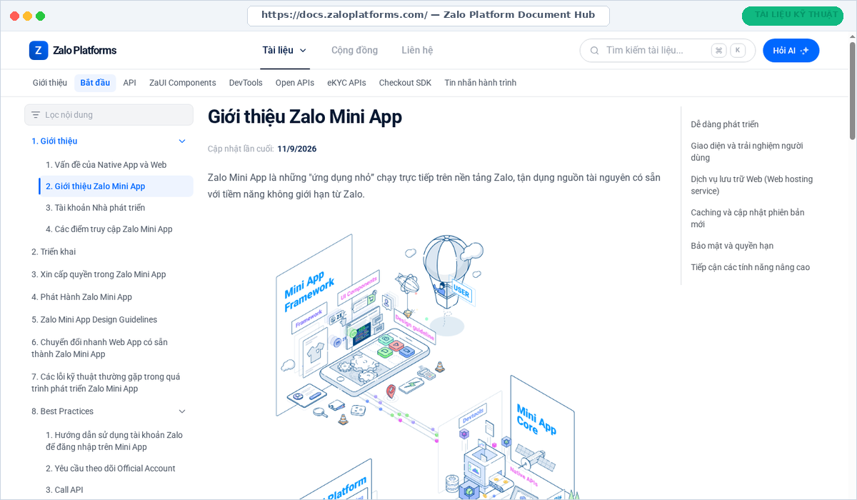
Task: Jump to Dịch vụ lưu trữ Web section
Action: pyautogui.click(x=752, y=185)
